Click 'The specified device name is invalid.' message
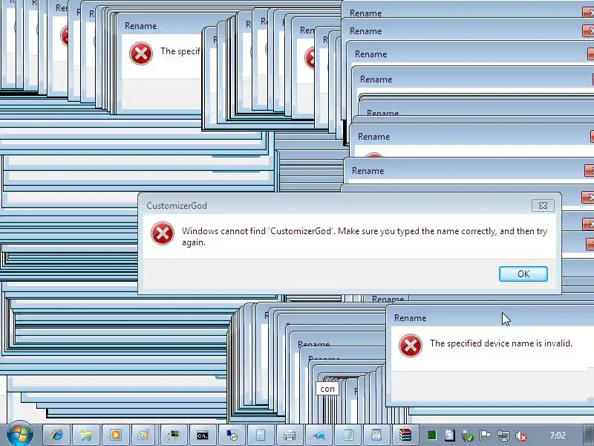The image size is (594, 446). click(500, 343)
